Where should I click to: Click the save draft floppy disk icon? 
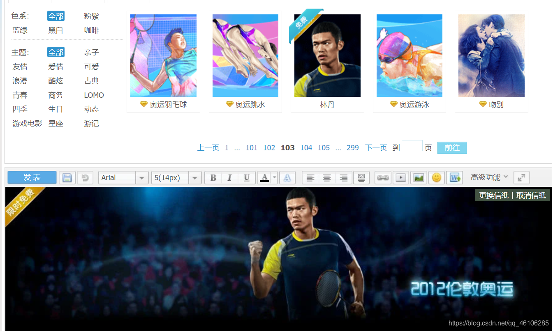click(67, 177)
